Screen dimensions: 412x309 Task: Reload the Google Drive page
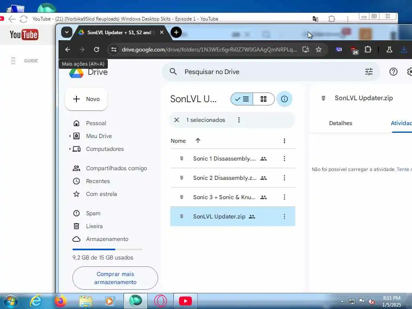(x=97, y=49)
